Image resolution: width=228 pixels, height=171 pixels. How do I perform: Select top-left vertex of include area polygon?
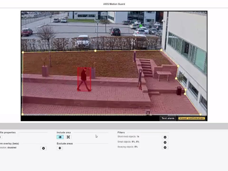pos(23,52)
